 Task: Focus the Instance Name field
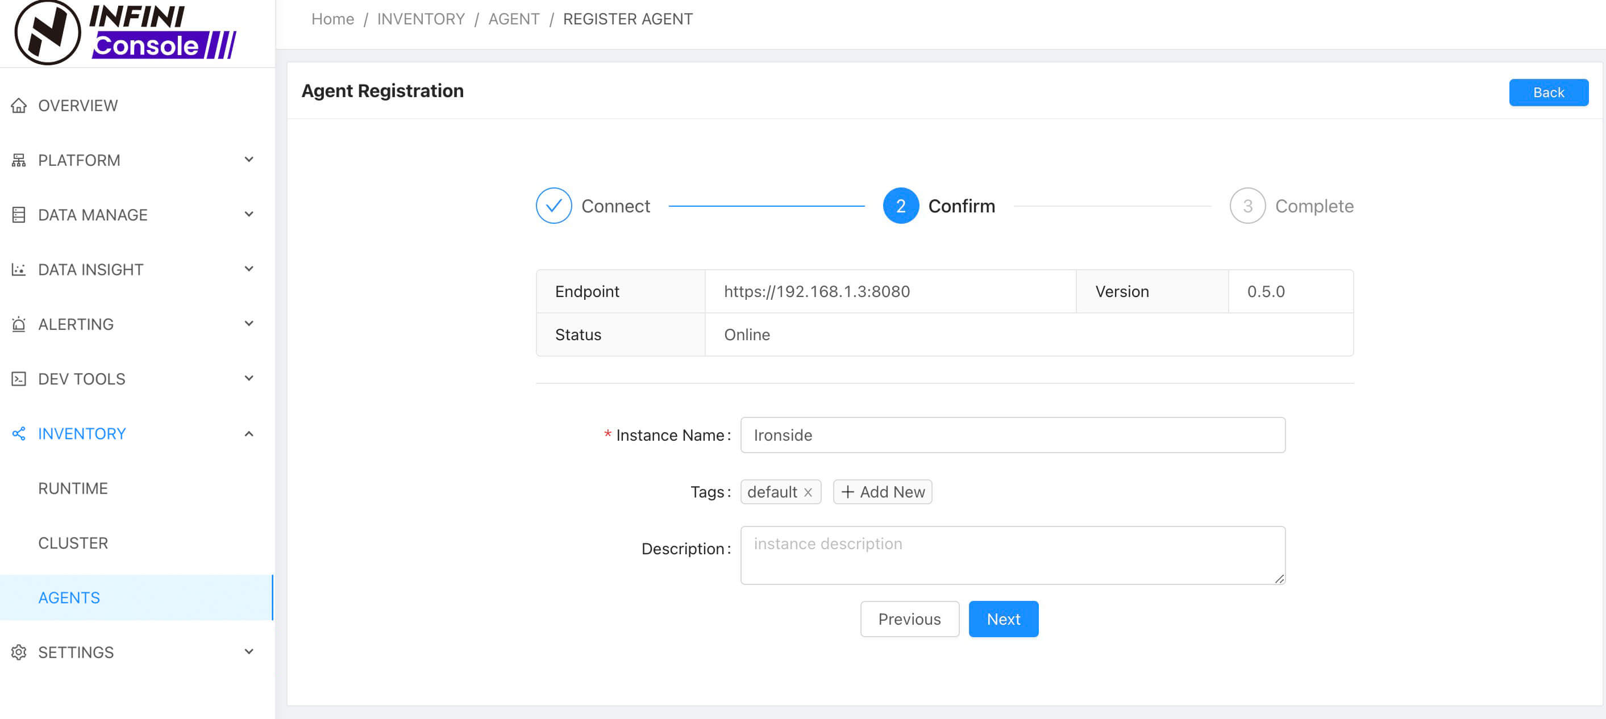click(1012, 435)
